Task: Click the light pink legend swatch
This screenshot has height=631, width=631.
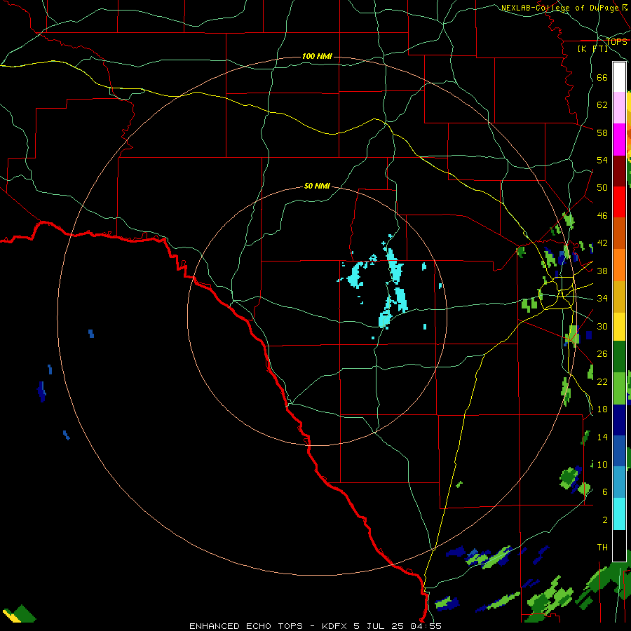Action: coord(619,108)
